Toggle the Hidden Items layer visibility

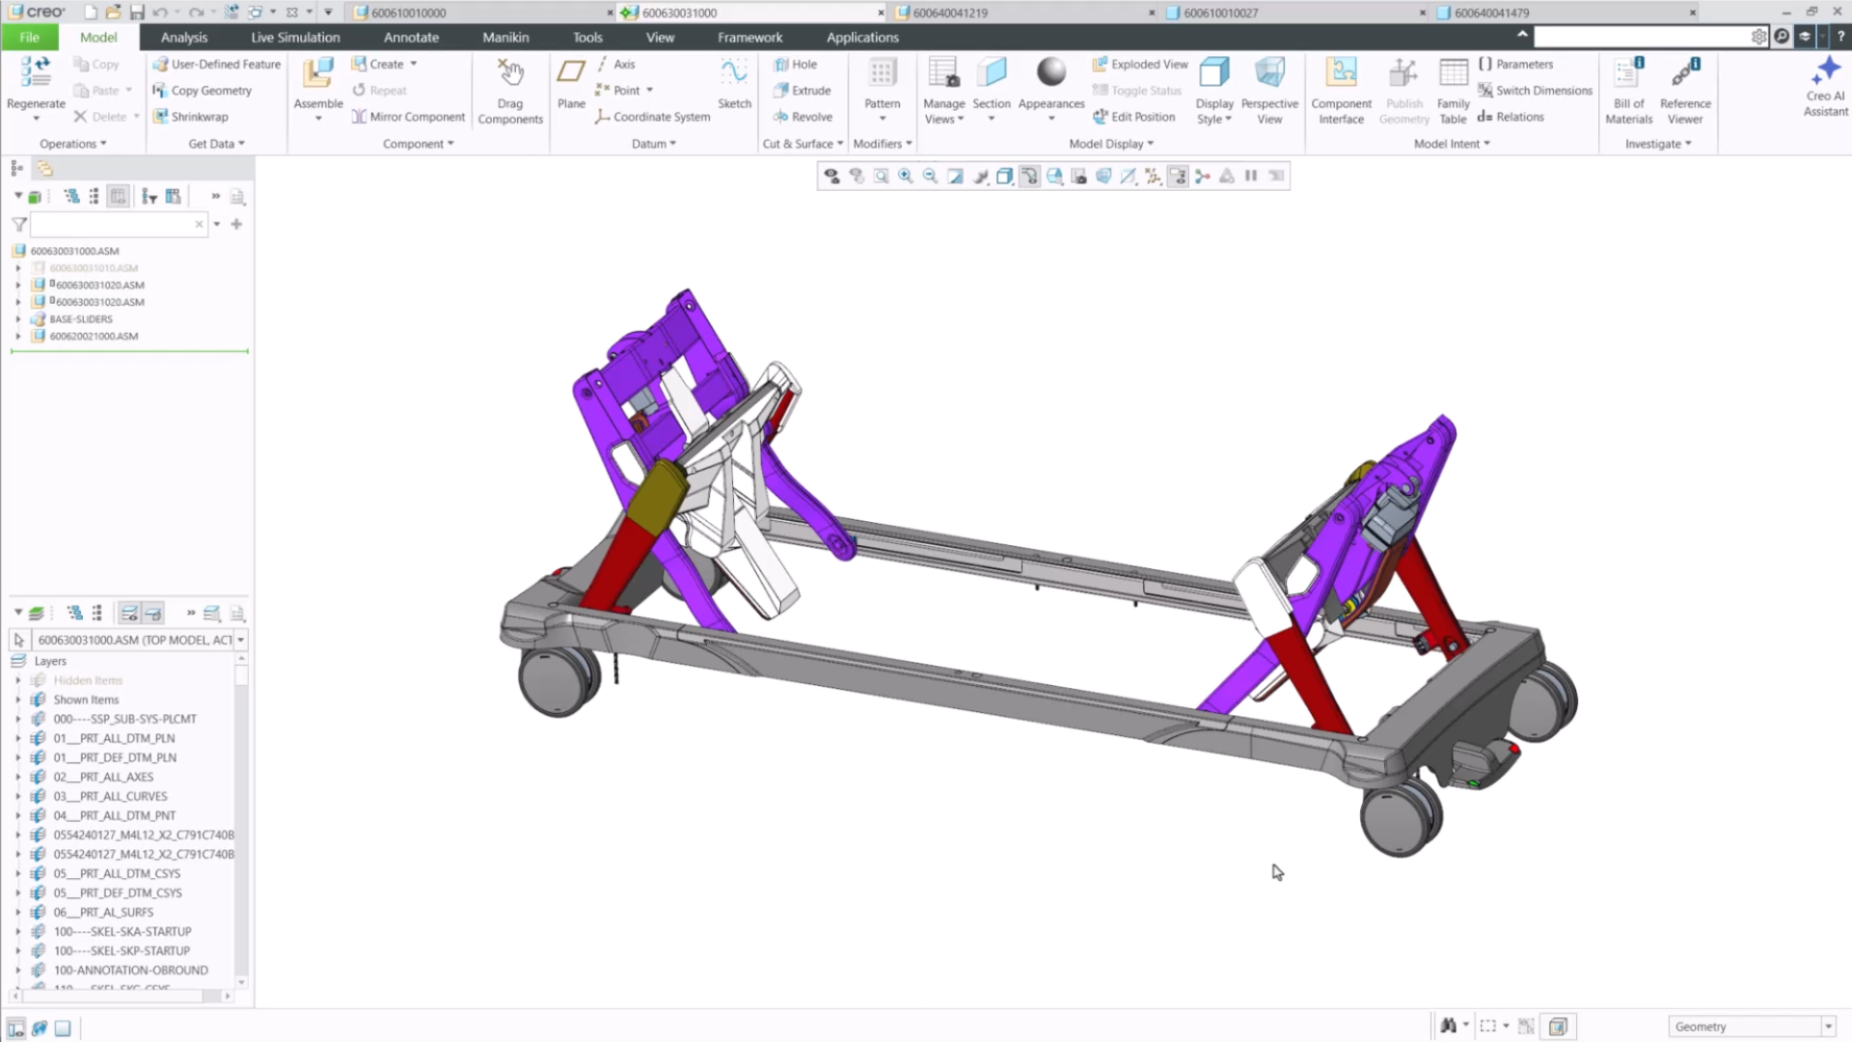(x=39, y=680)
